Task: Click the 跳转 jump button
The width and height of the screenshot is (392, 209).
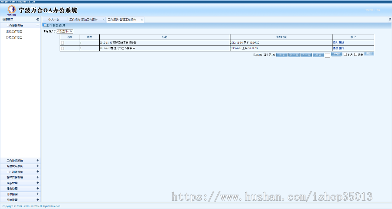Action: pos(337,54)
